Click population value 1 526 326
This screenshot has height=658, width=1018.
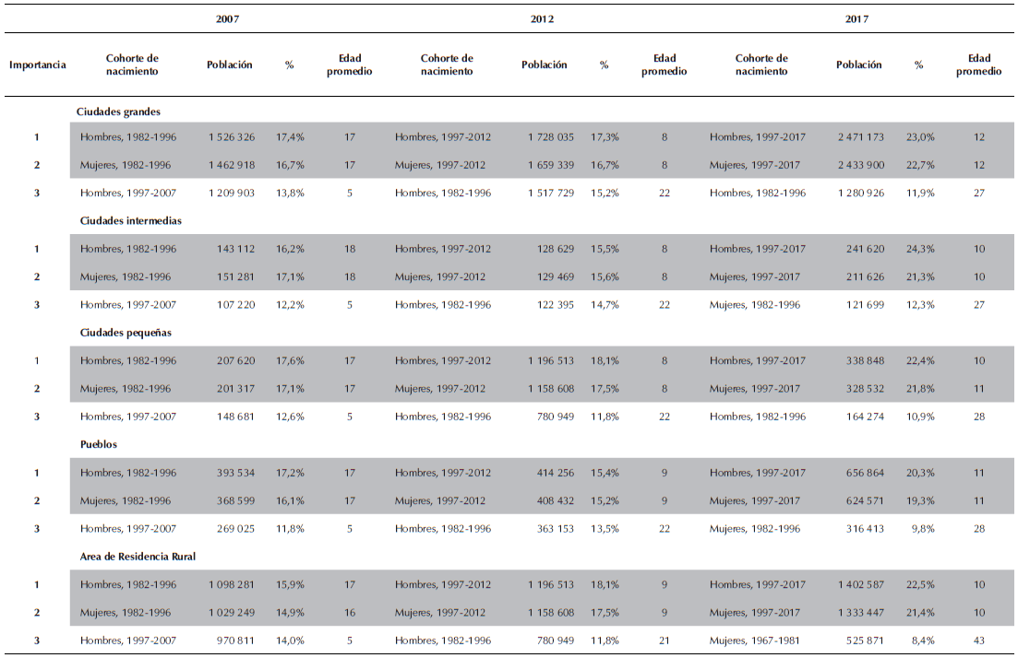(230, 137)
